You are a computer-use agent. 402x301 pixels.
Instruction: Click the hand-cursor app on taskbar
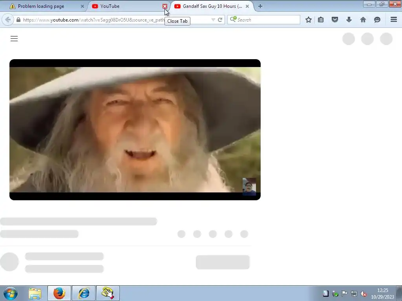[x=108, y=293]
